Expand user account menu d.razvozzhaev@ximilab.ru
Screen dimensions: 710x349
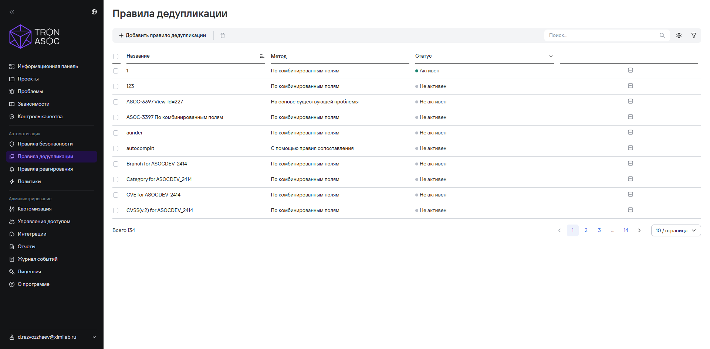click(x=52, y=337)
